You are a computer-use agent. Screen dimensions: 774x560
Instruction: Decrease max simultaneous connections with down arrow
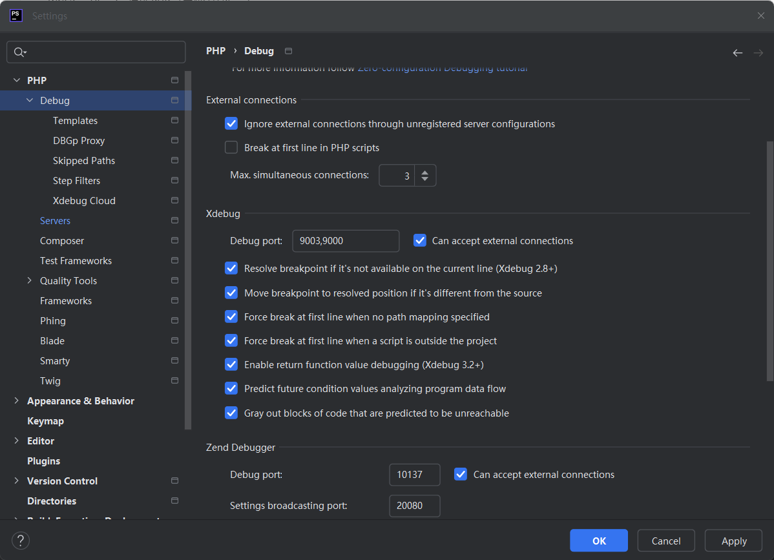[x=425, y=180]
